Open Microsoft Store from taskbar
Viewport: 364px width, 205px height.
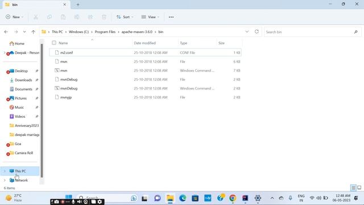(195, 198)
